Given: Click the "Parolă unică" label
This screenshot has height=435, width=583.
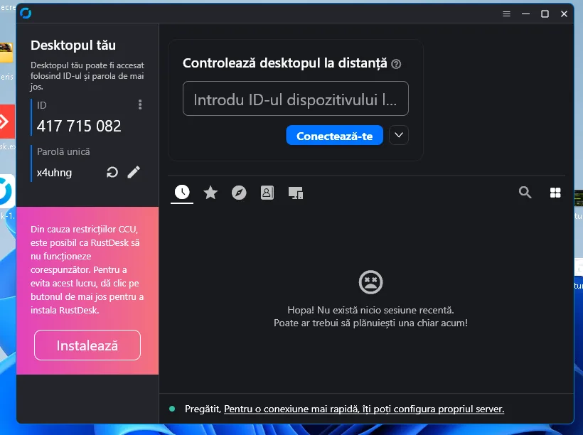Looking at the screenshot, I should click(63, 151).
